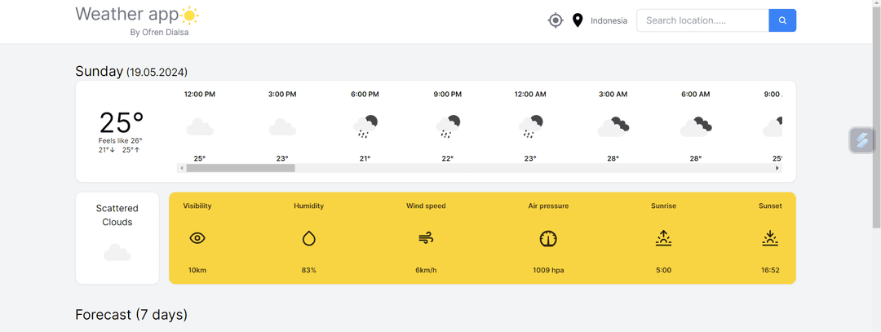Screen dimensions: 881x332
Task: Click the 6:00 AM time label
Action: tap(696, 95)
